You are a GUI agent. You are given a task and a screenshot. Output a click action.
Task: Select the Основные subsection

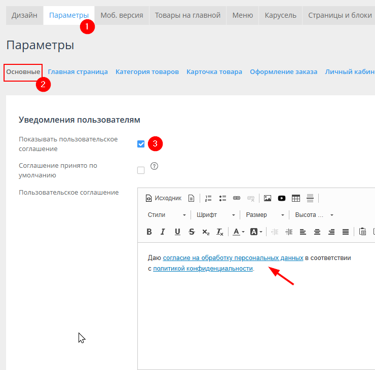point(23,72)
